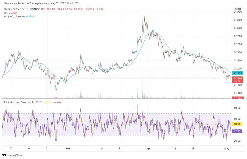Click the 0.3200 price axis label
The image size is (247, 159).
pyautogui.click(x=238, y=20)
